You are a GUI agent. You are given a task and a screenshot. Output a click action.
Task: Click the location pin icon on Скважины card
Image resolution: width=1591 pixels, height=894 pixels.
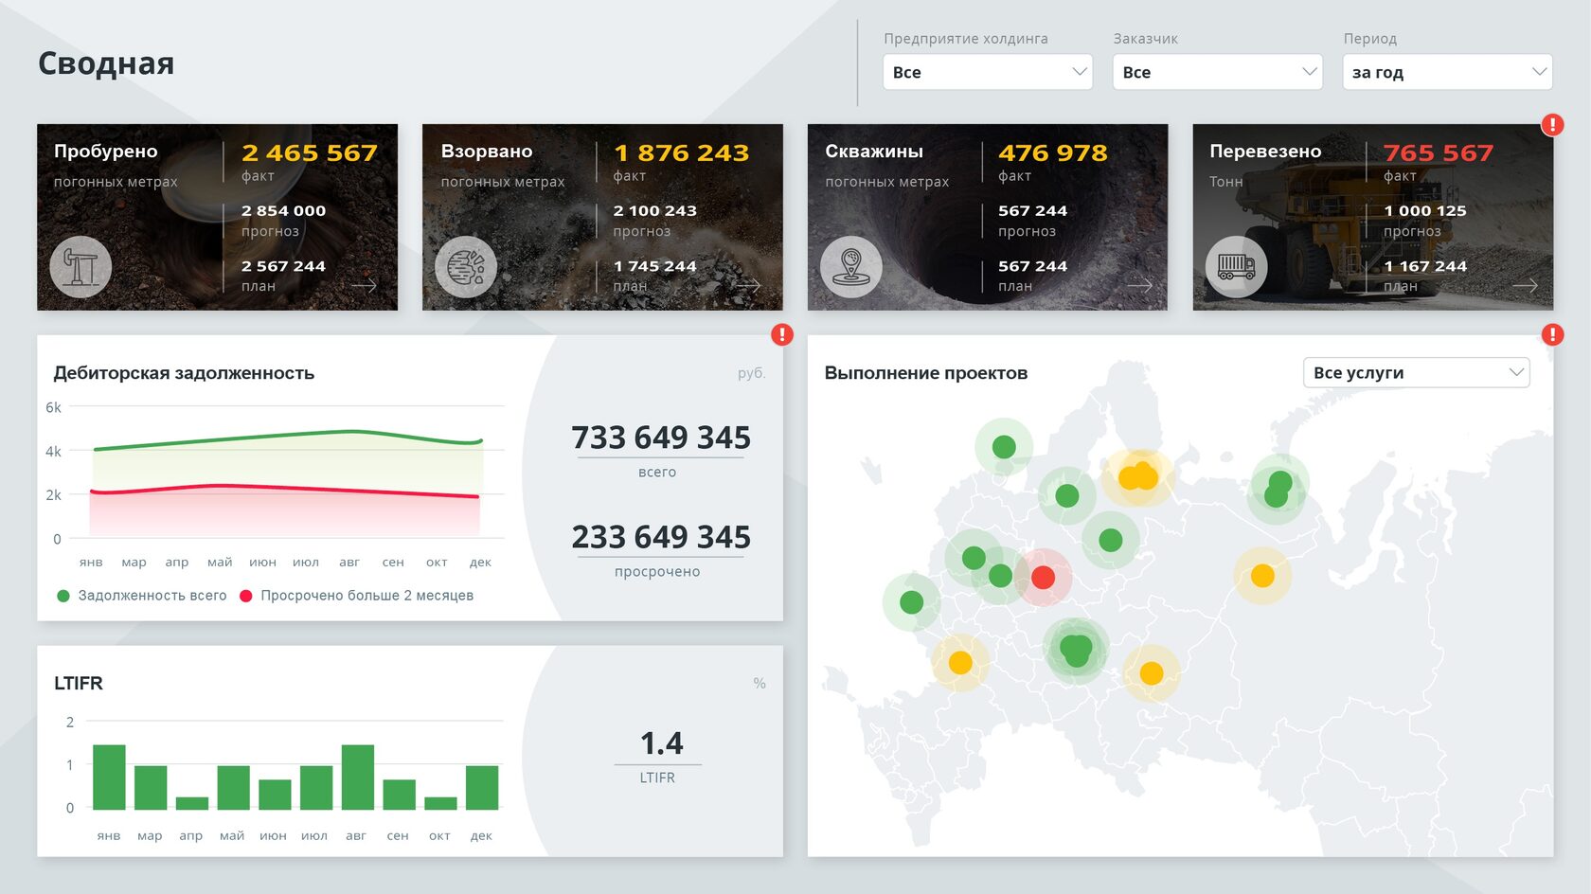pos(851,266)
